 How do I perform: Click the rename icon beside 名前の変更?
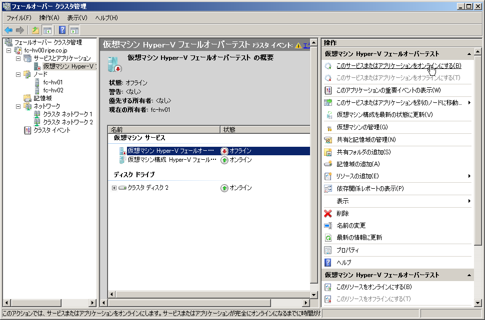pos(328,226)
